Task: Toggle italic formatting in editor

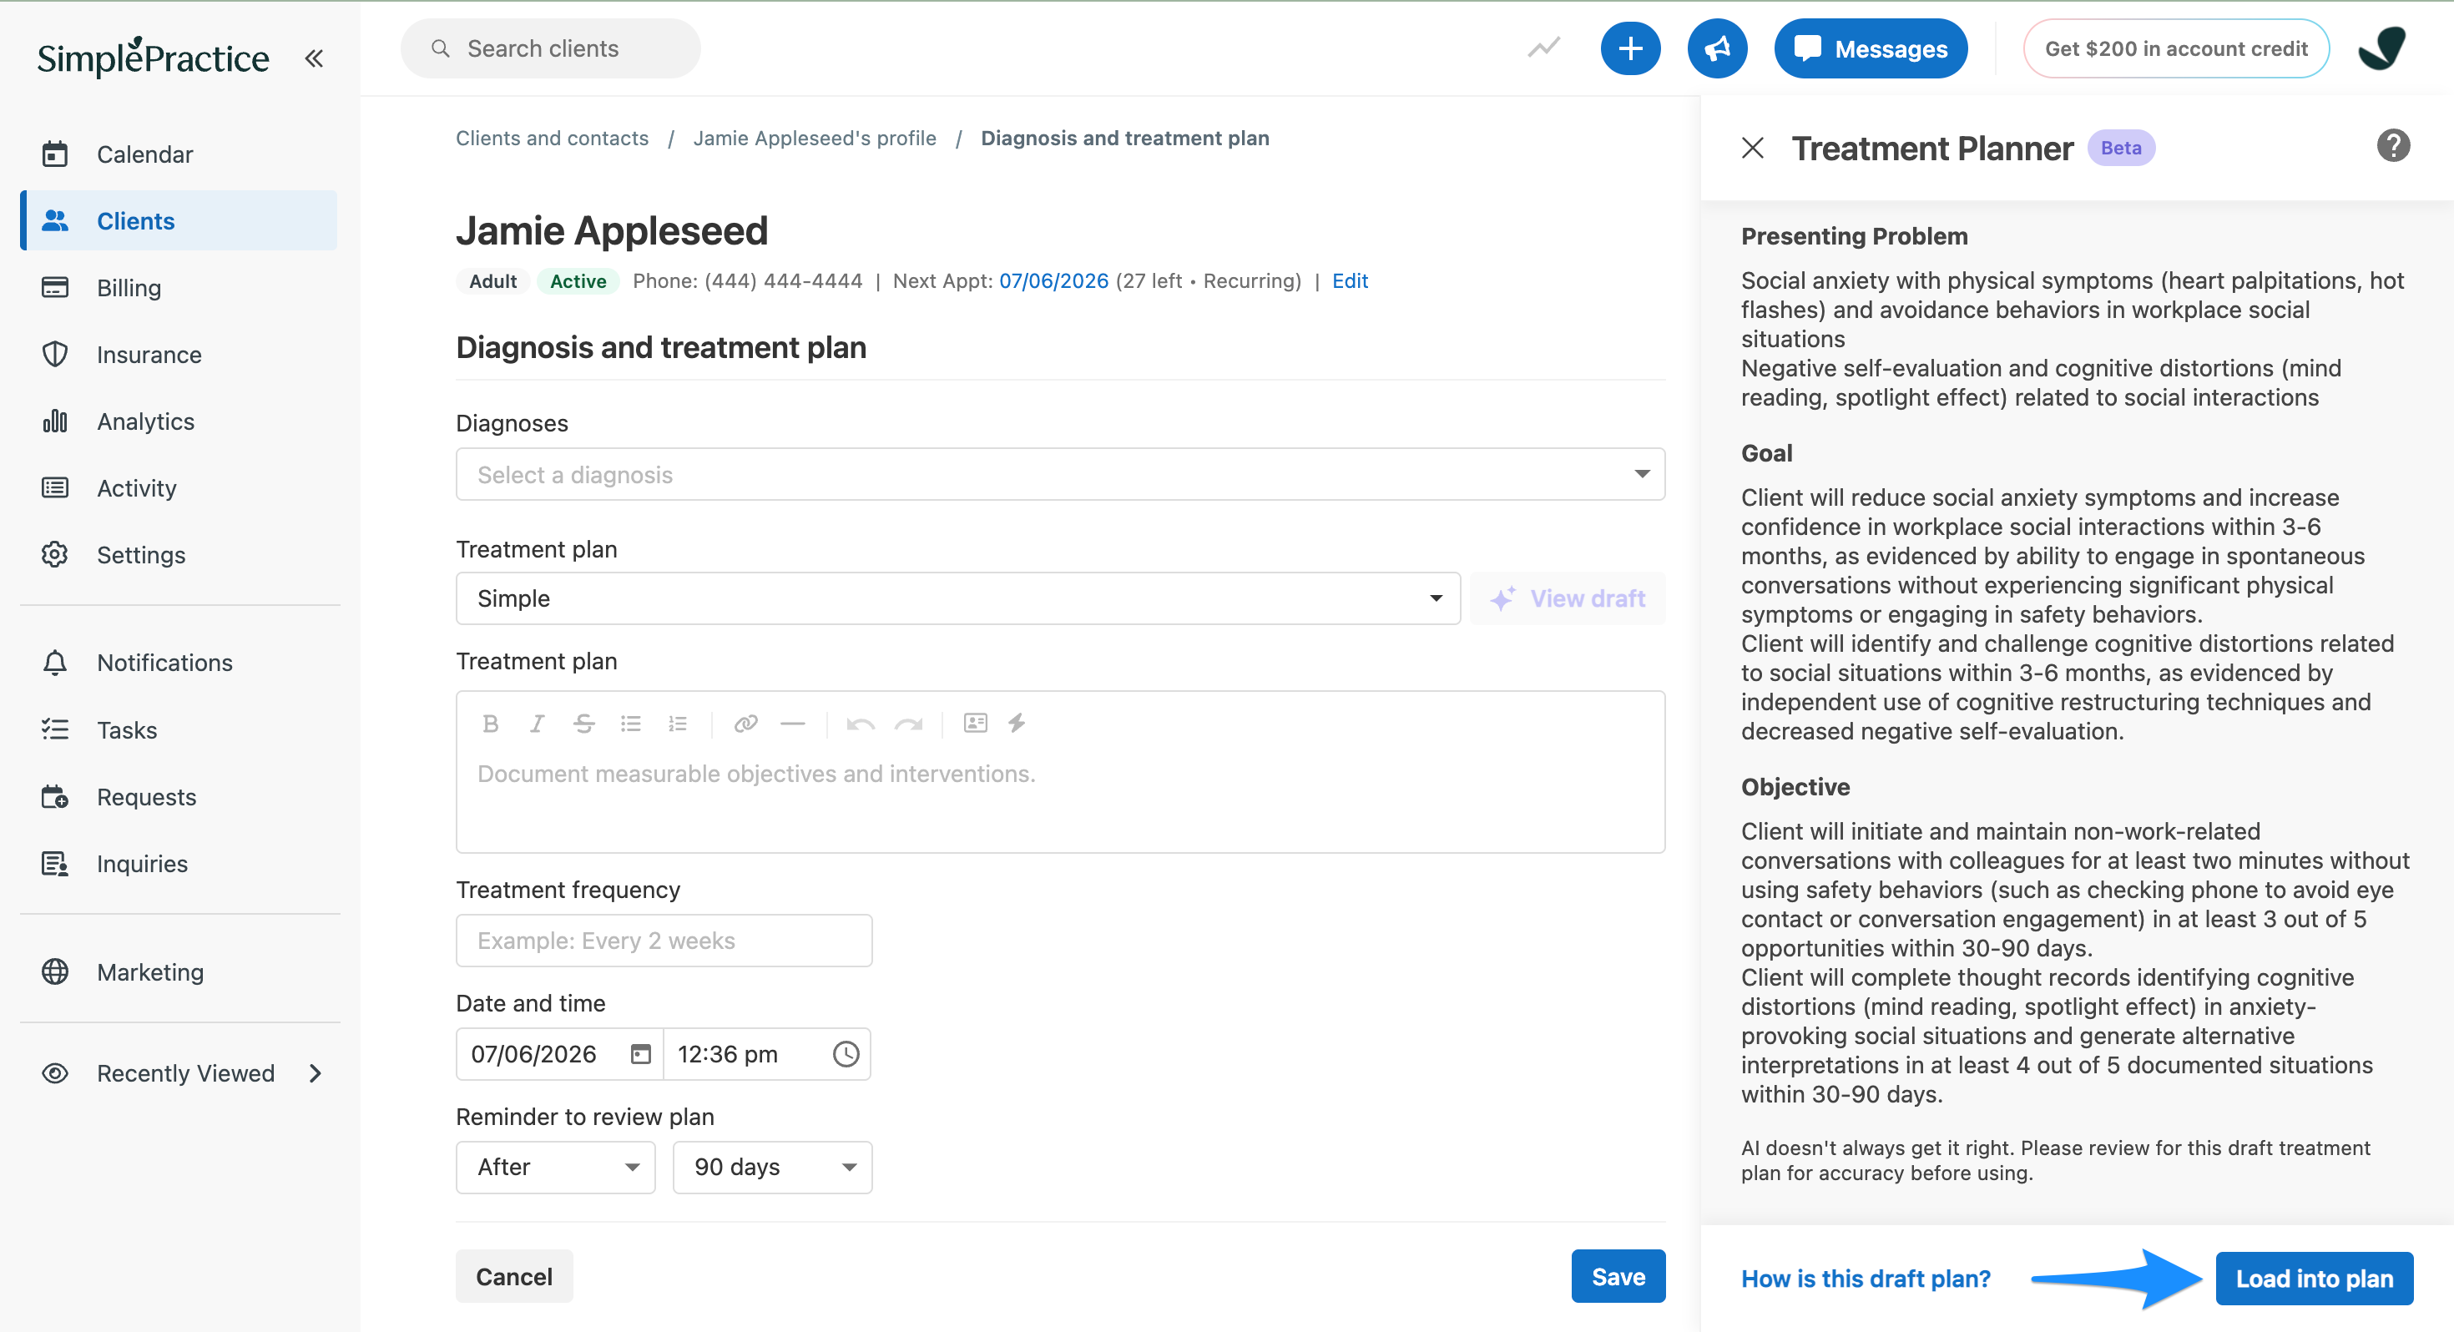Action: (x=537, y=723)
